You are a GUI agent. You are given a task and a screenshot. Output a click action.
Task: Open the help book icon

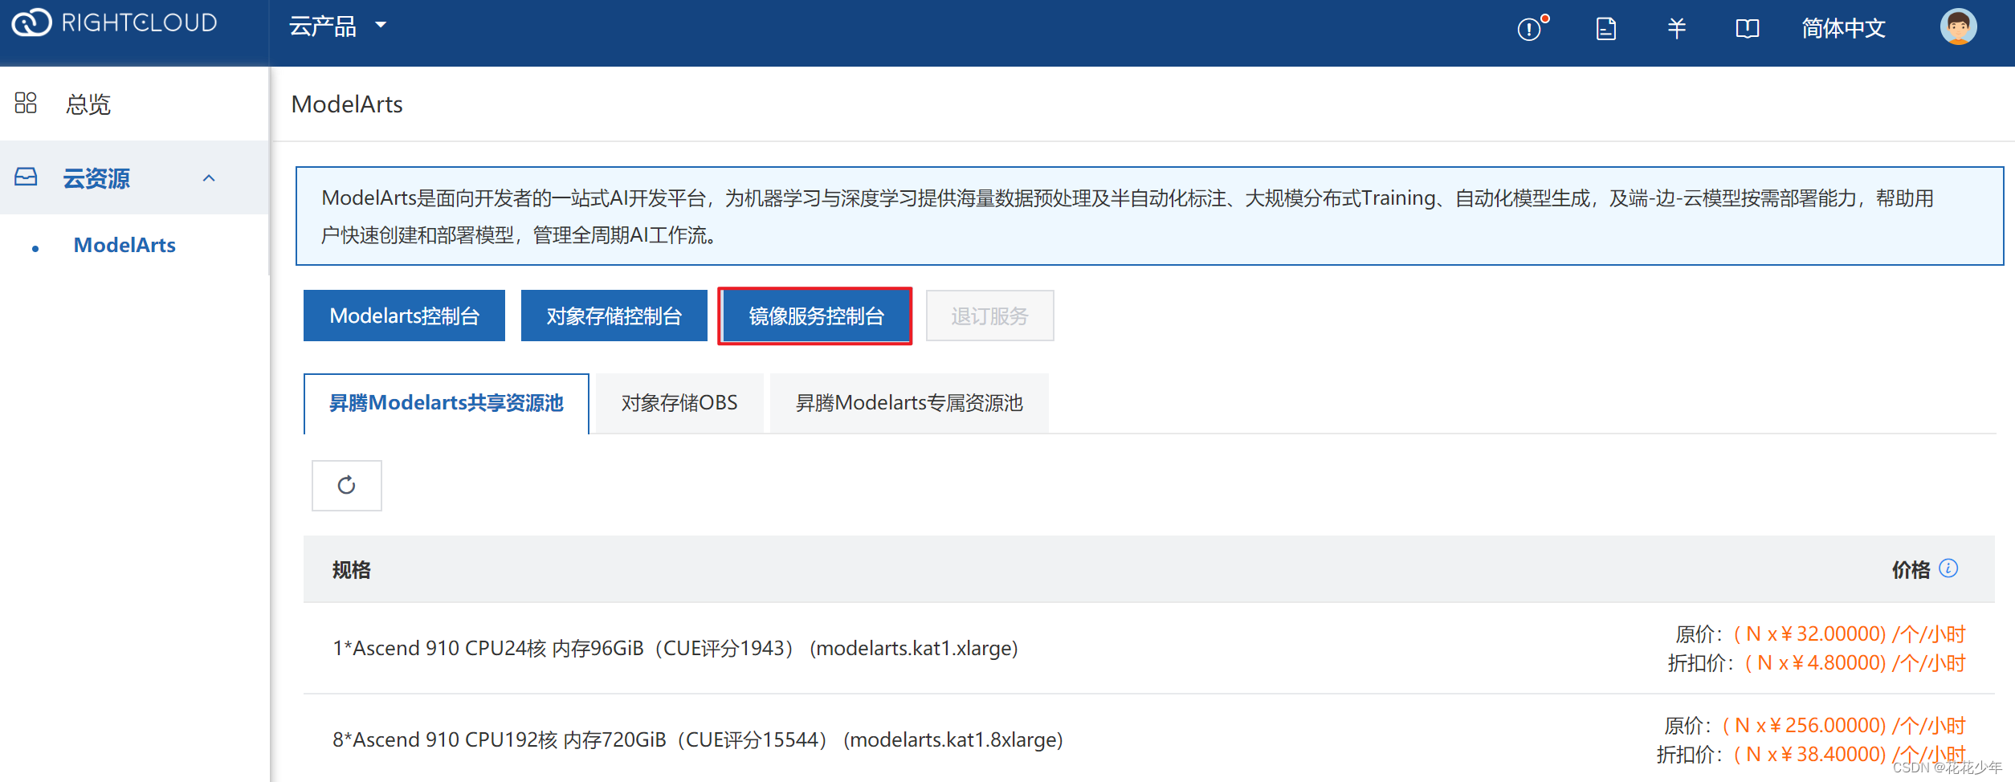1747,29
